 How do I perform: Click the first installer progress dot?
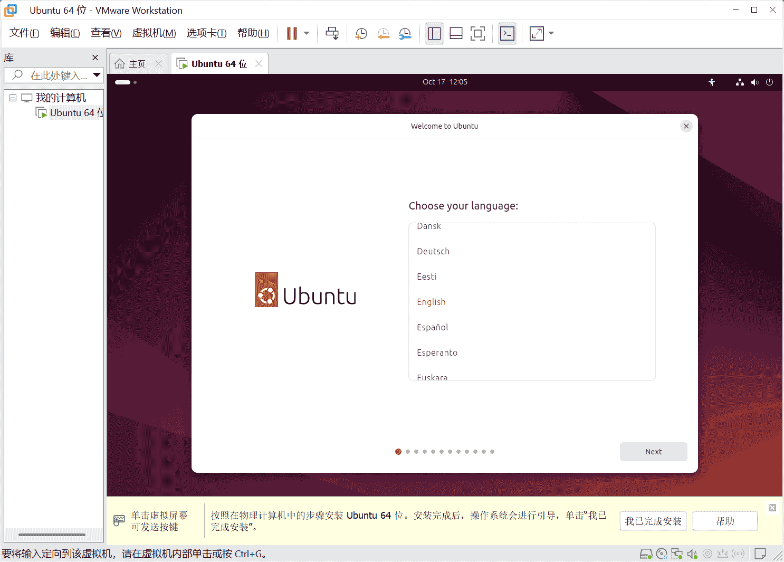point(398,452)
